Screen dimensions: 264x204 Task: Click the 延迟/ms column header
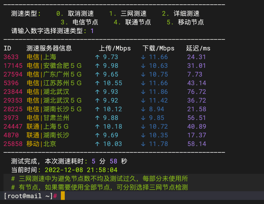point(198,49)
